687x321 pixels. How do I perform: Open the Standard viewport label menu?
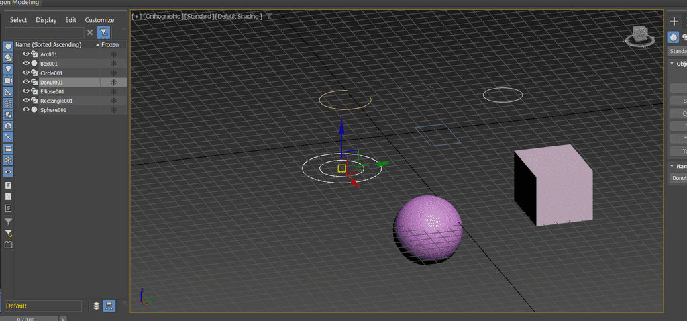point(199,17)
